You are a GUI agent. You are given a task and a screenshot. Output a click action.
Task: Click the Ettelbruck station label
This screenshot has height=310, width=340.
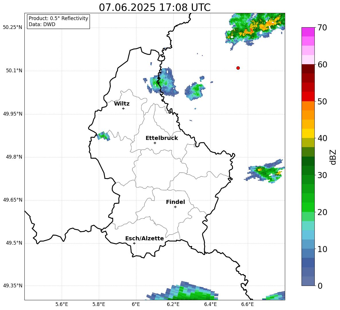[x=162, y=138]
